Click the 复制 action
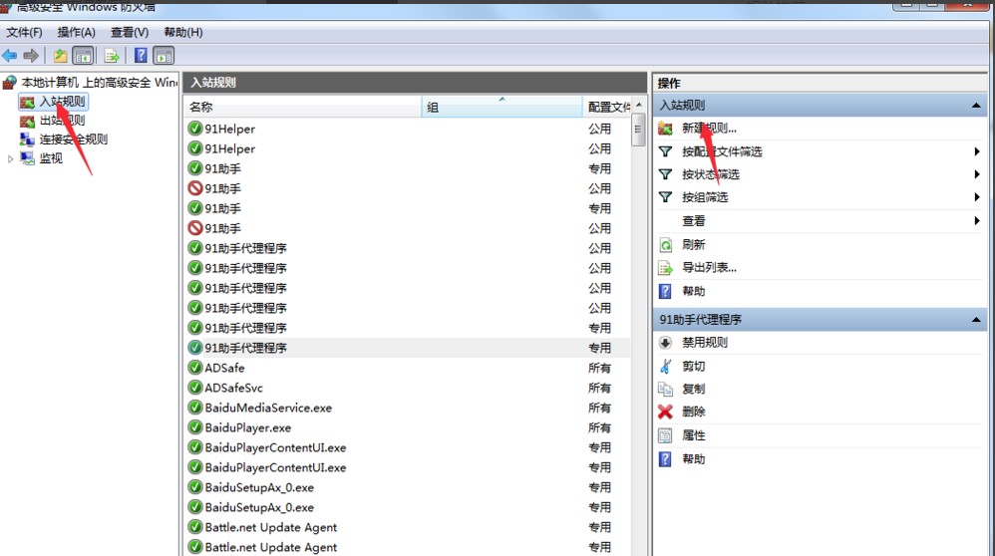The image size is (995, 556). pyautogui.click(x=694, y=389)
